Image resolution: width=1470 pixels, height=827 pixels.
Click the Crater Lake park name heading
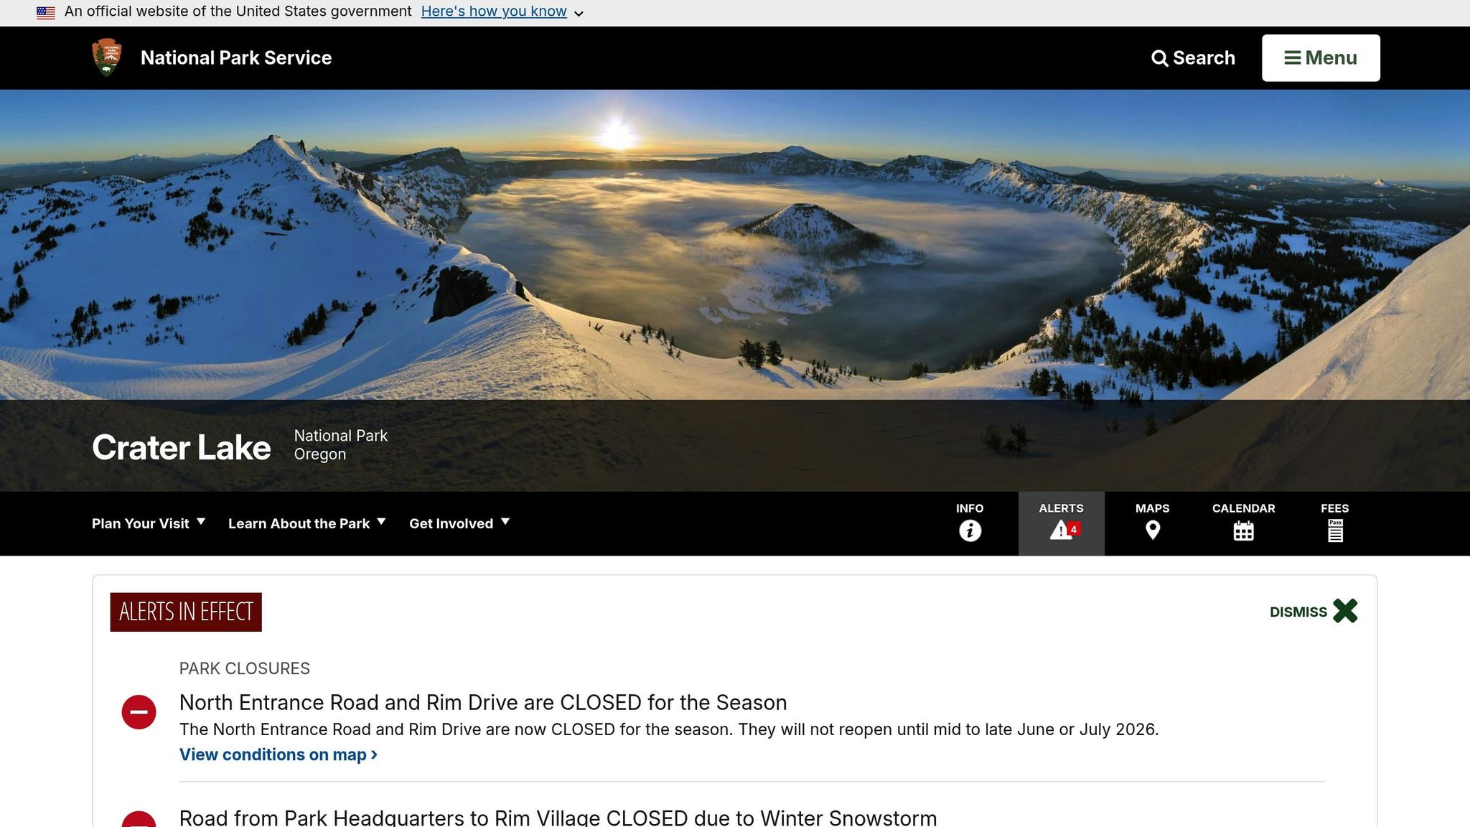pos(182,447)
